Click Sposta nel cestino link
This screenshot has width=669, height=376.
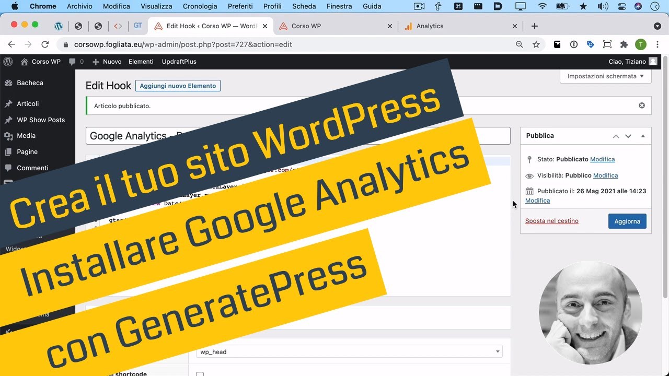point(551,221)
